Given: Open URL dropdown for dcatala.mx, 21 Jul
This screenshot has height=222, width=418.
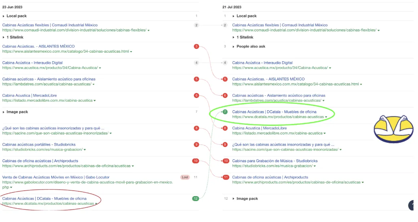Looking at the screenshot, I should (326, 117).
